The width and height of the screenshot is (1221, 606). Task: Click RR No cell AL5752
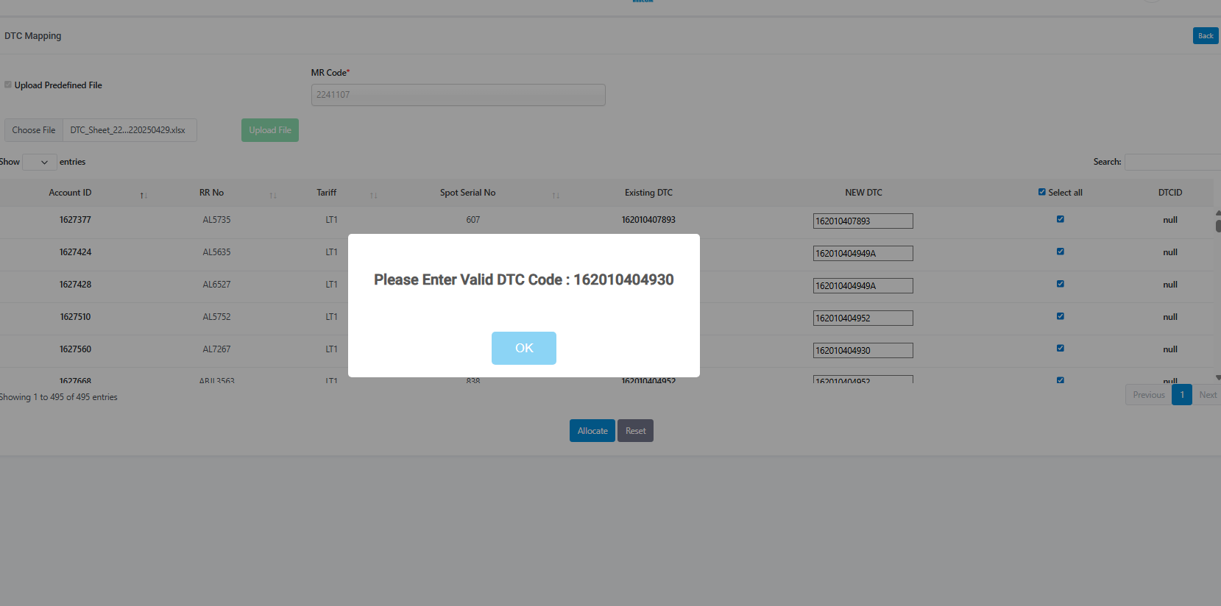pyautogui.click(x=216, y=317)
